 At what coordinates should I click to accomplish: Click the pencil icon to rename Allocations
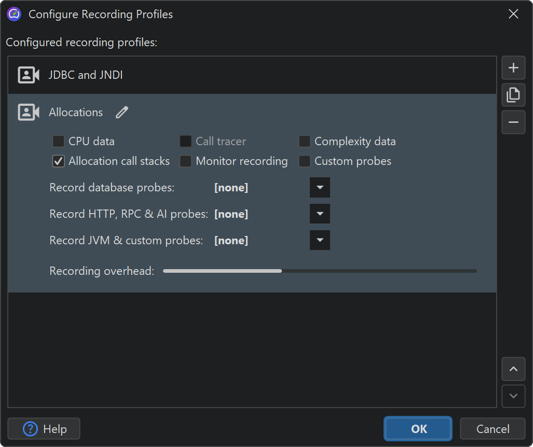(122, 113)
